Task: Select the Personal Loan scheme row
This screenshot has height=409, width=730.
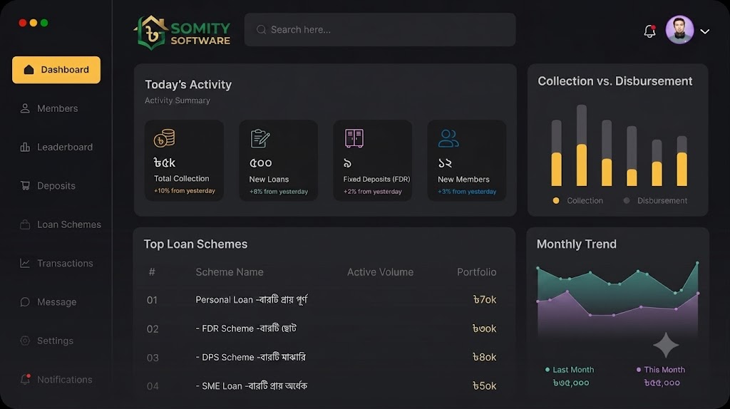Action: [x=322, y=300]
